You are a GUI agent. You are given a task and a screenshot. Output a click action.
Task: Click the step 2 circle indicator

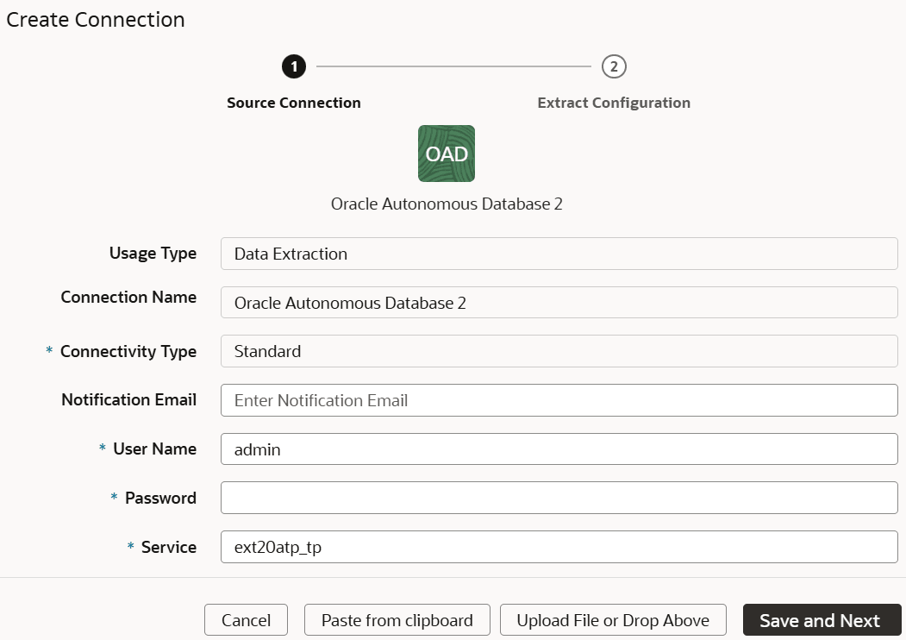pos(614,66)
